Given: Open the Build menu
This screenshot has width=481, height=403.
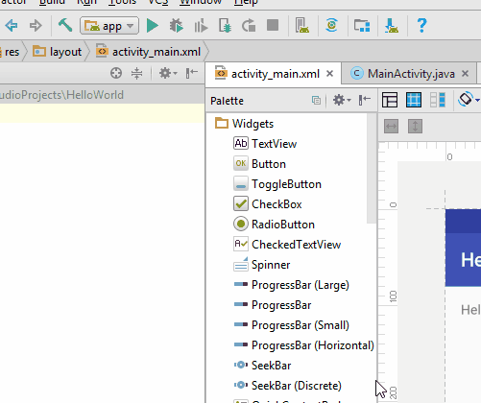Looking at the screenshot, I should [52, 2].
